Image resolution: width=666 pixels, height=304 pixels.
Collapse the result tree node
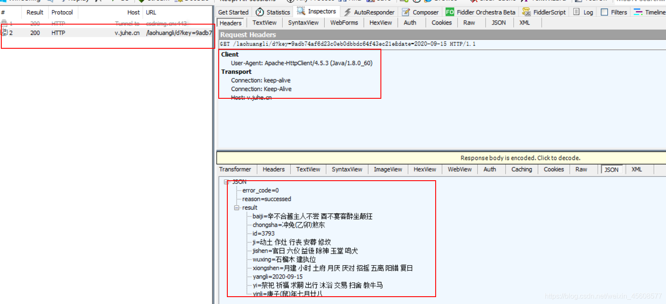[x=237, y=208]
